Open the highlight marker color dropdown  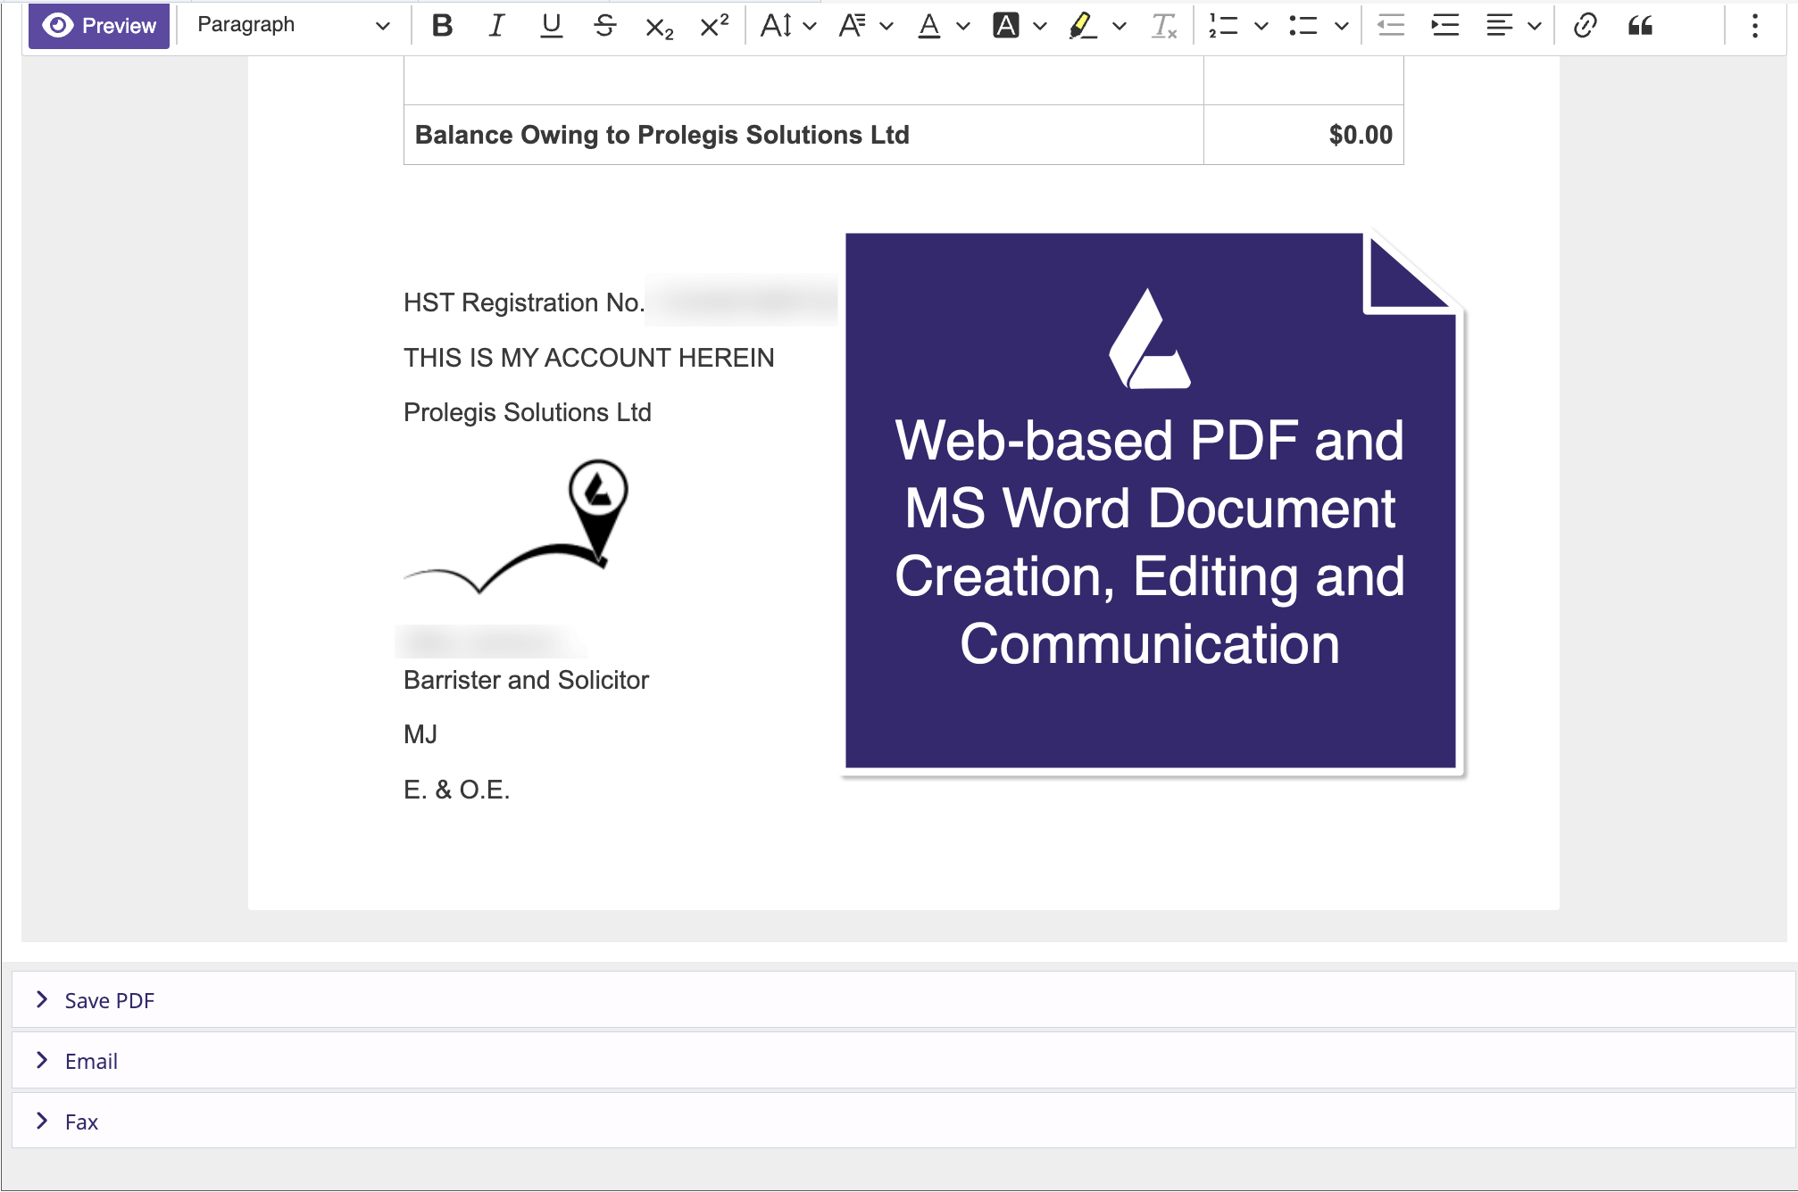tap(1119, 26)
